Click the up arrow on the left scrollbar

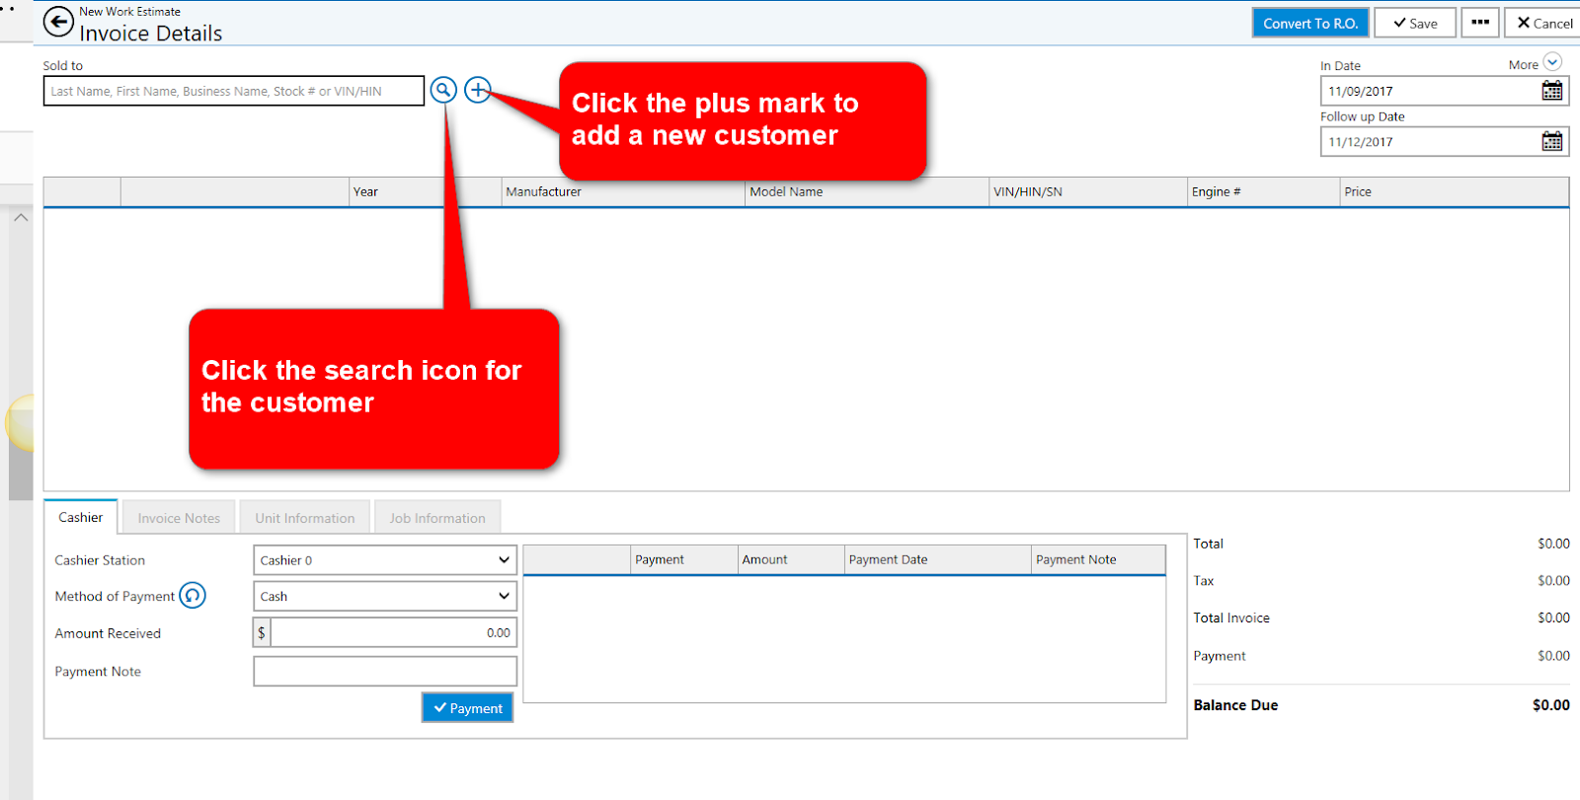click(x=21, y=217)
